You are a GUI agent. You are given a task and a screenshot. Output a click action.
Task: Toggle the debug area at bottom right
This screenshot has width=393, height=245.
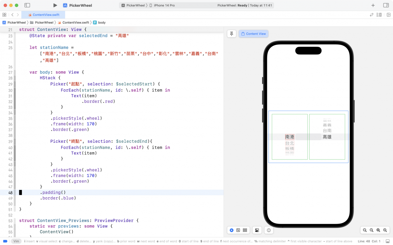387,241
